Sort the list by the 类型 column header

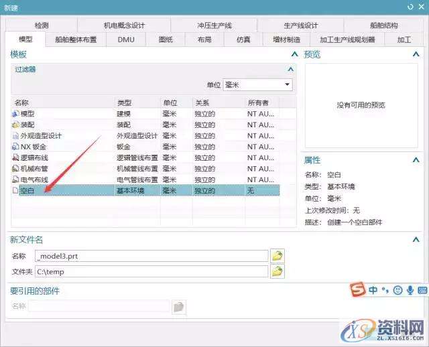point(125,102)
